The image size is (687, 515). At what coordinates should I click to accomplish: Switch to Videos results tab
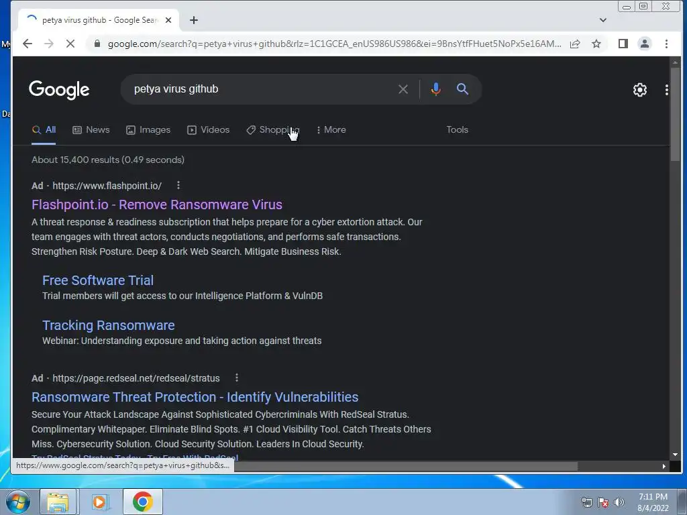pos(208,130)
